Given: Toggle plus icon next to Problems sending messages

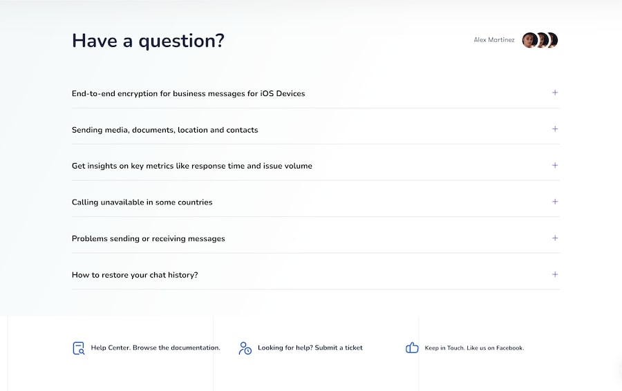Looking at the screenshot, I should (x=555, y=238).
